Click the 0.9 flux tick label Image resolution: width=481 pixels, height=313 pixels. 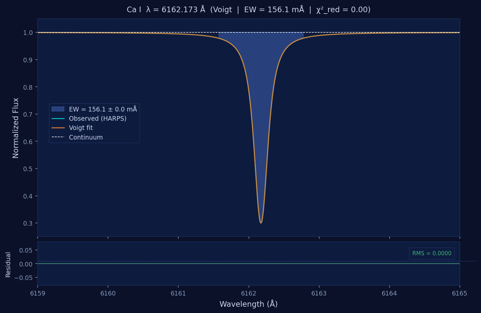[x=28, y=60]
